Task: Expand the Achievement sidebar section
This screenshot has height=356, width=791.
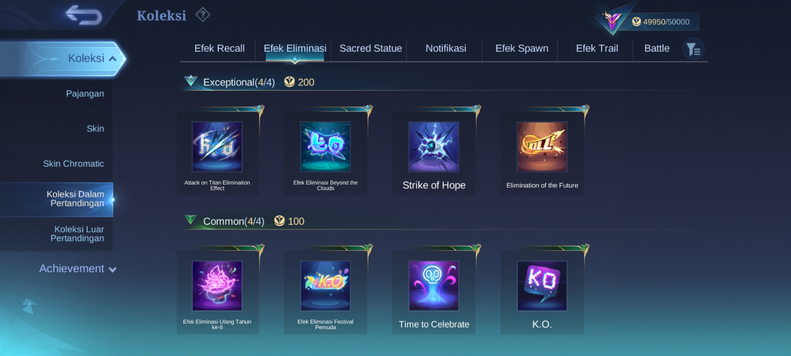Action: click(x=78, y=269)
